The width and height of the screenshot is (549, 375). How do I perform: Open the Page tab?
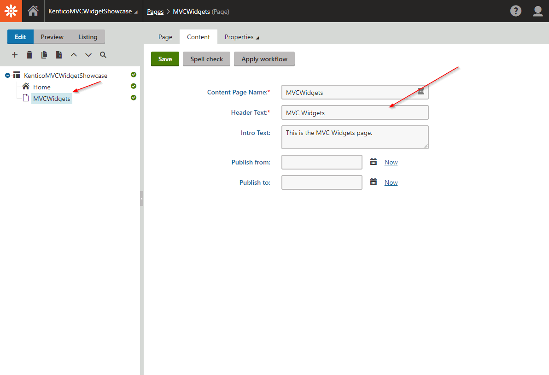pyautogui.click(x=165, y=37)
